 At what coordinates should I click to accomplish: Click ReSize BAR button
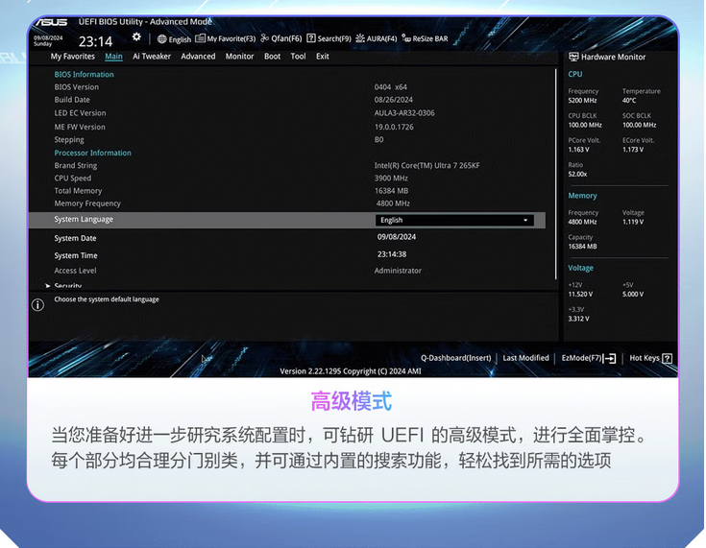click(x=425, y=38)
